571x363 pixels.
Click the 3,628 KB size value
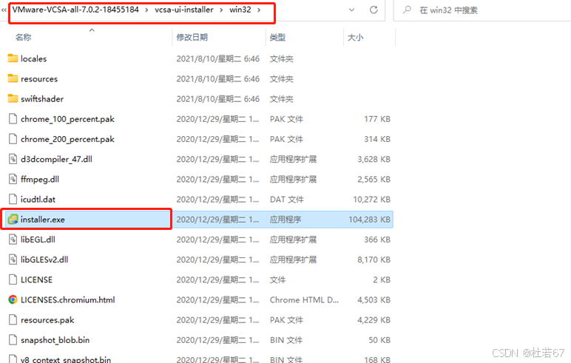click(374, 159)
